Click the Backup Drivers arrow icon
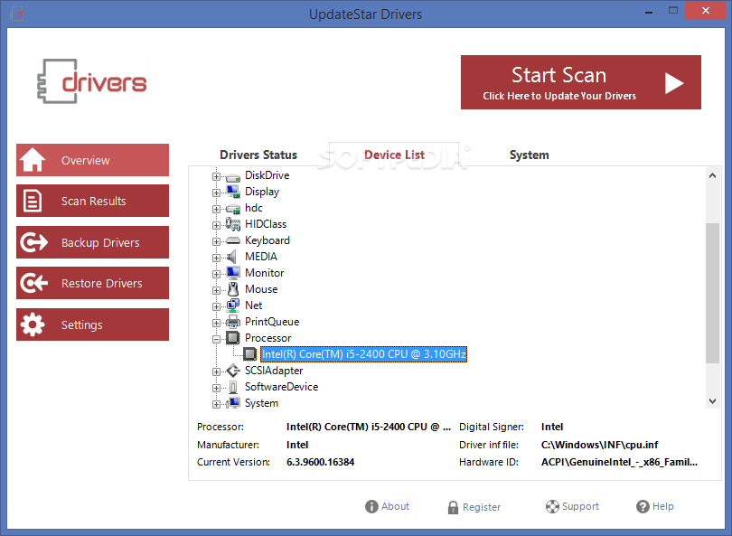Screen dimensions: 732x536 point(33,242)
